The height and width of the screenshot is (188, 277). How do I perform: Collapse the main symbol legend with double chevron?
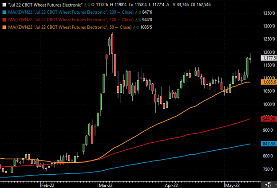pos(88,5)
